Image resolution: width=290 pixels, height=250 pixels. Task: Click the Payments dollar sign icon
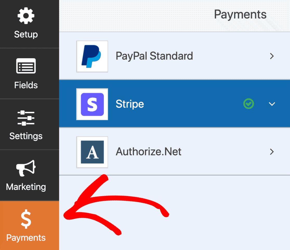[26, 219]
